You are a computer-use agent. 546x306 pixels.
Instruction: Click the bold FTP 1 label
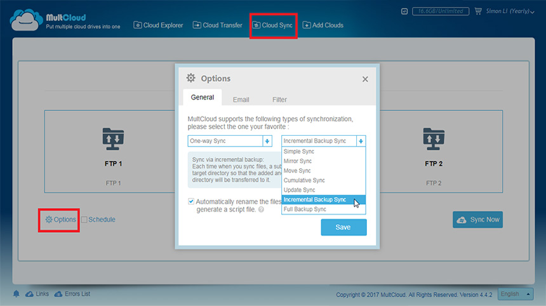click(113, 164)
